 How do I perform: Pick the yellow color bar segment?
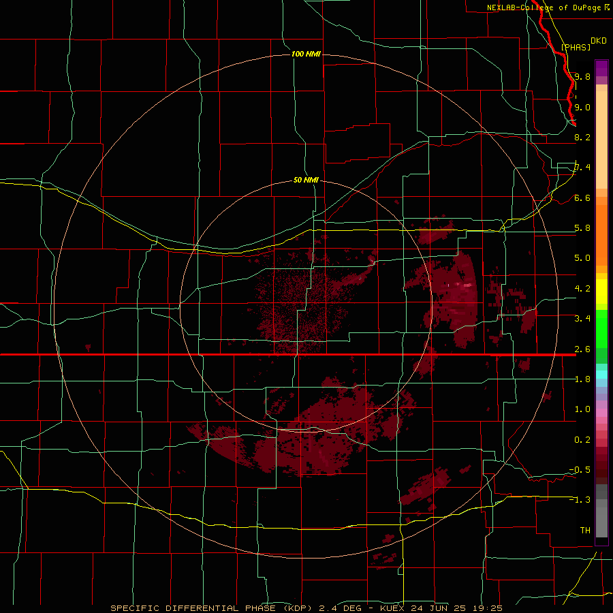point(601,292)
